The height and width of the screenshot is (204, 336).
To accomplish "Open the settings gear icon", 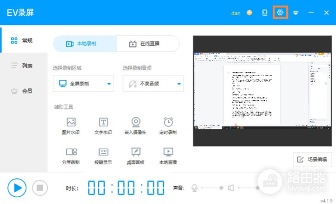I will (x=280, y=13).
